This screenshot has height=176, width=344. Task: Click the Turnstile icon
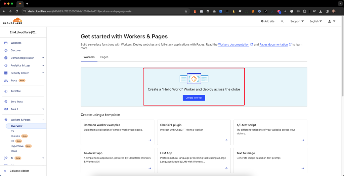click(x=6, y=91)
